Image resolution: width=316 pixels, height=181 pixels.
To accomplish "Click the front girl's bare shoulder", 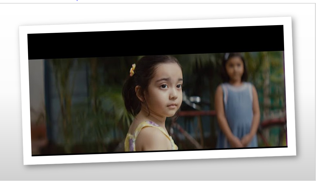I will click(x=152, y=138).
